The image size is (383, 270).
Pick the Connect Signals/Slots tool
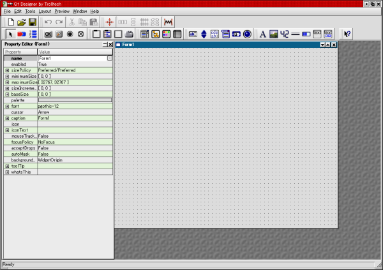coord(22,34)
